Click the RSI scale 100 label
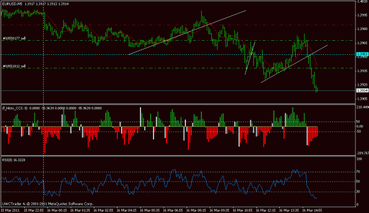This screenshot has height=213, width=369. [360, 159]
